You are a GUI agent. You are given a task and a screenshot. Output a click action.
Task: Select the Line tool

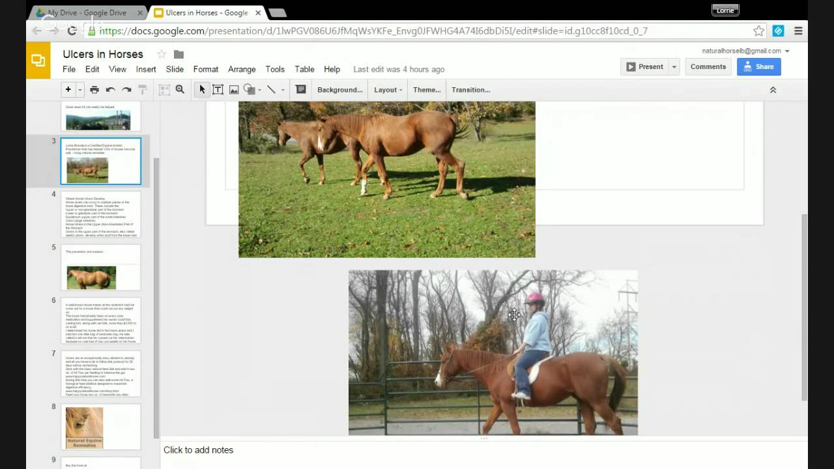click(x=271, y=90)
